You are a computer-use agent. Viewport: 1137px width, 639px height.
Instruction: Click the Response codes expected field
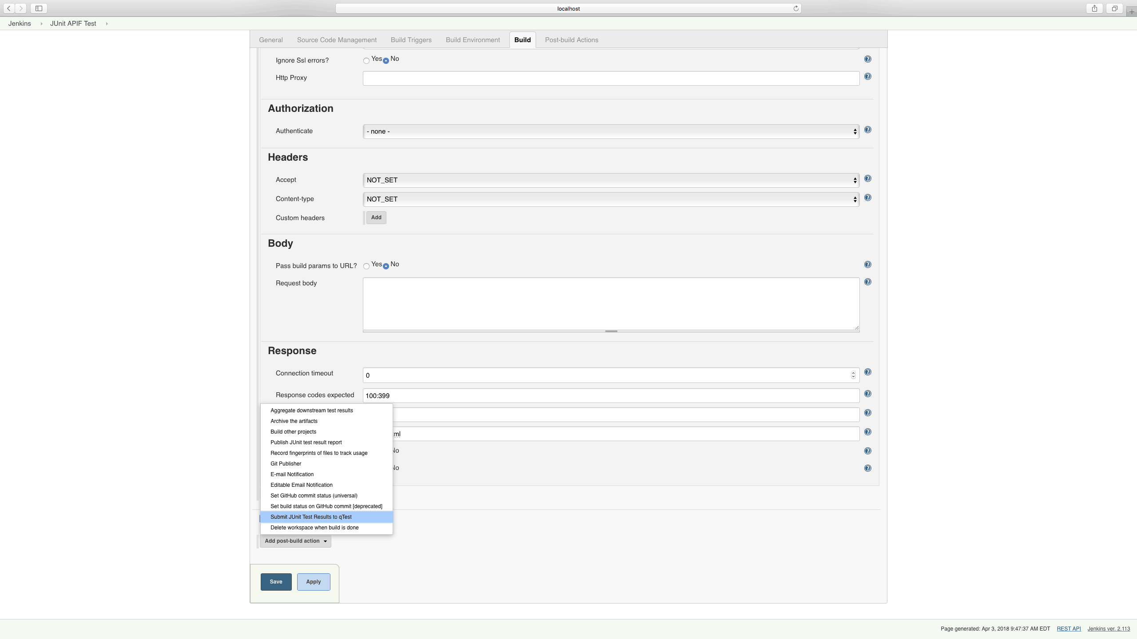coord(611,396)
